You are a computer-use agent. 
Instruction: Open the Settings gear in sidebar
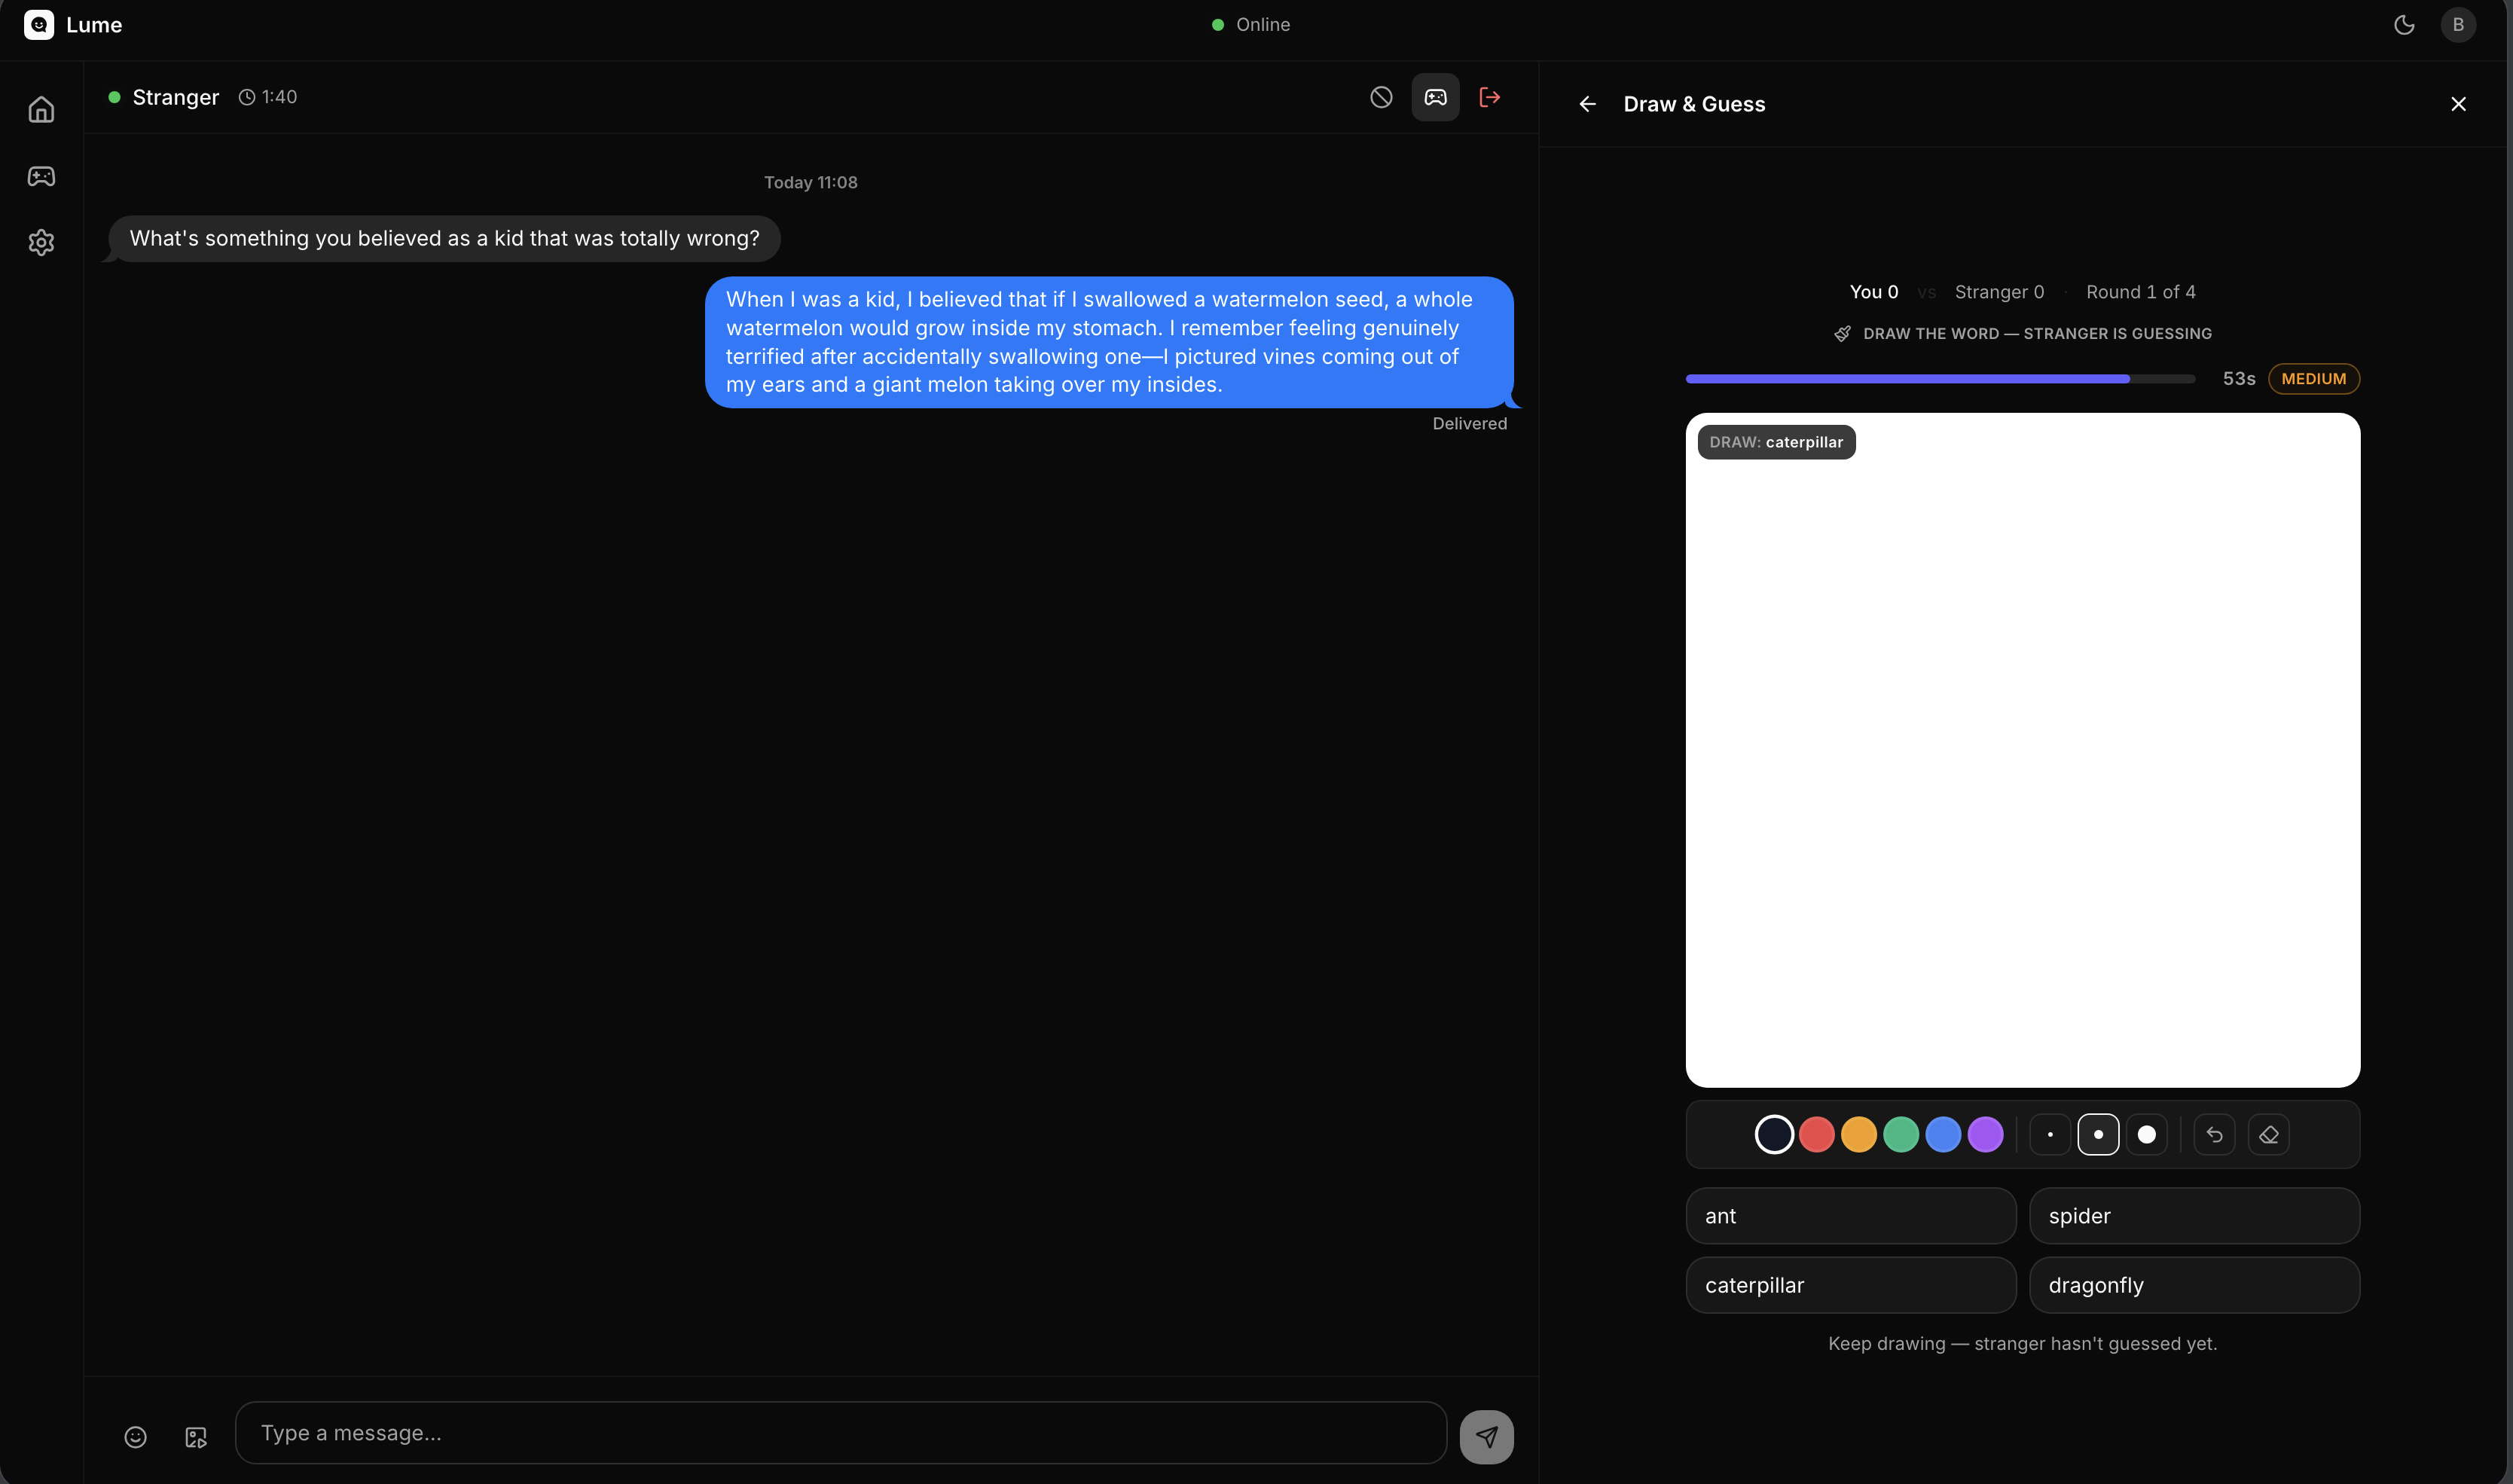[x=41, y=242]
